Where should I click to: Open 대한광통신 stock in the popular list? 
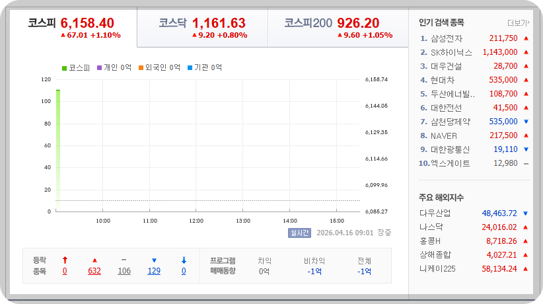[x=450, y=149]
